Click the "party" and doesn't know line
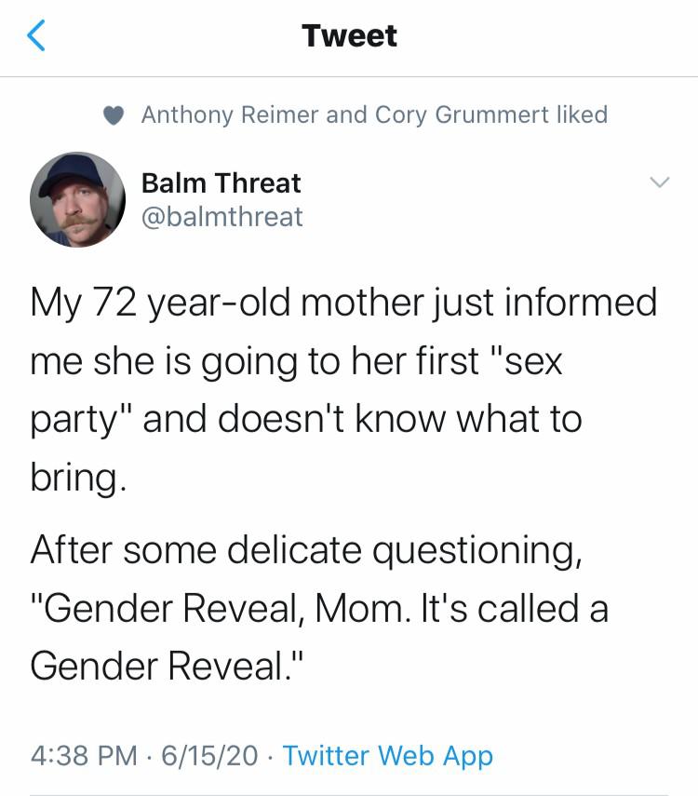This screenshot has height=796, width=698. point(306,420)
